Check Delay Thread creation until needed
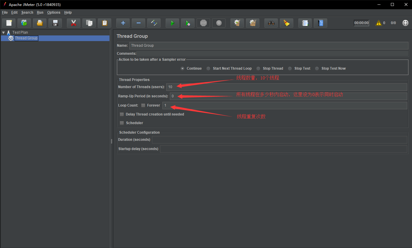Image resolution: width=412 pixels, height=248 pixels. (x=122, y=114)
